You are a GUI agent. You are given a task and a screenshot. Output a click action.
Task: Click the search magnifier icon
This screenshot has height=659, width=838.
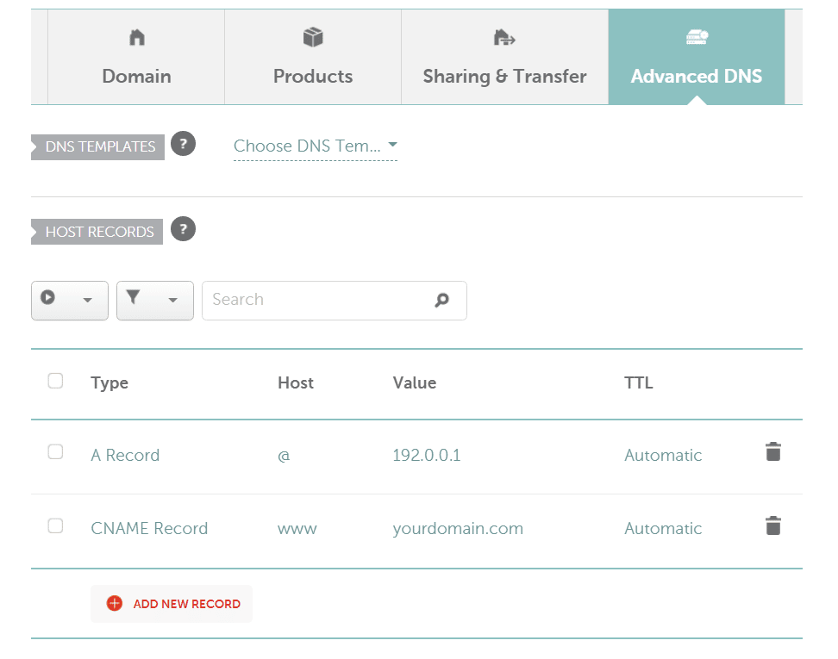coord(442,301)
